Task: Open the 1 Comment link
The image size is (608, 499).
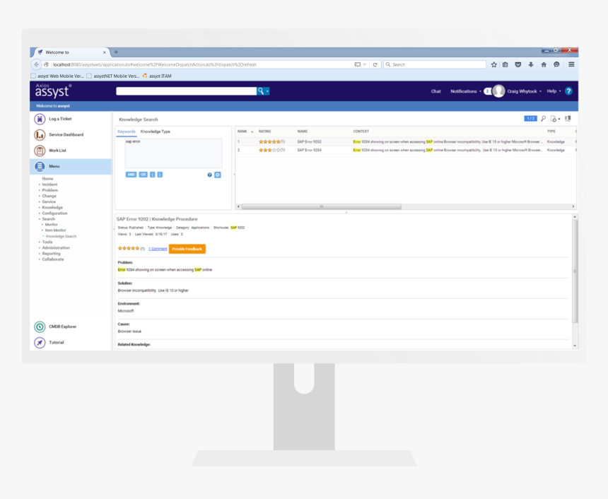Action: click(158, 249)
